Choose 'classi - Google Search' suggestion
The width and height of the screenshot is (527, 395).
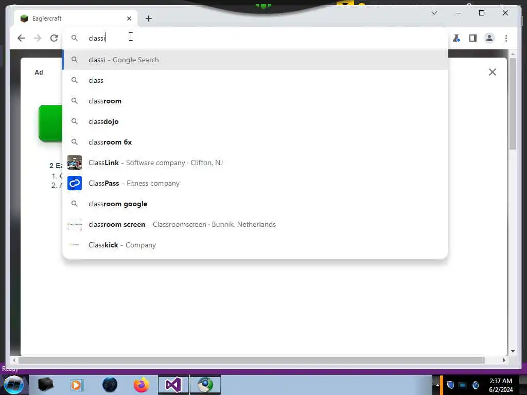pos(255,60)
